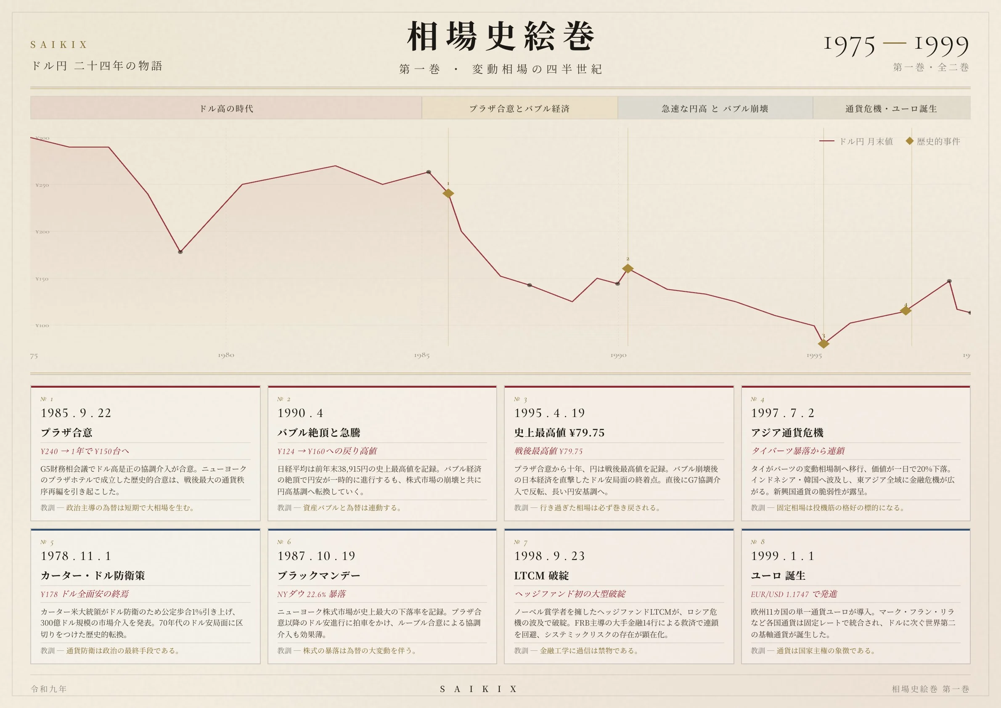This screenshot has height=708, width=1001.
Task: Click the 令和九年 footer text
Action: tap(49, 689)
